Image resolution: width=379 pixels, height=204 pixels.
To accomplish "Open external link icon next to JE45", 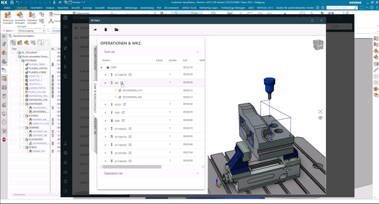I will click(123, 112).
